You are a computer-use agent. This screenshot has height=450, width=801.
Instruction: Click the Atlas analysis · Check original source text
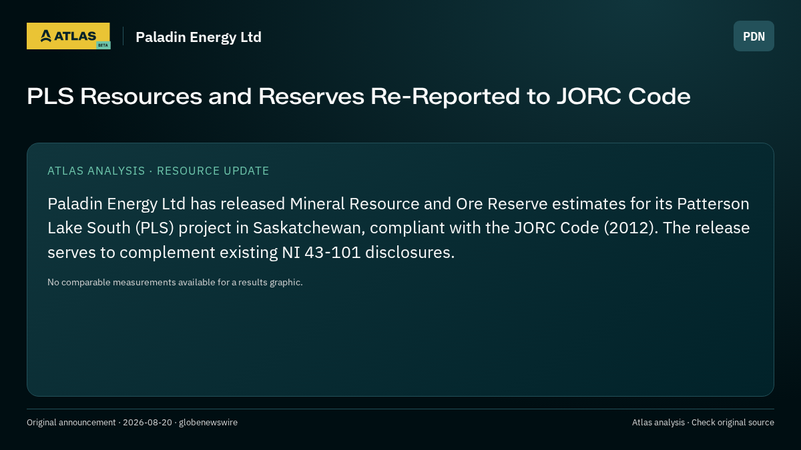(x=703, y=422)
